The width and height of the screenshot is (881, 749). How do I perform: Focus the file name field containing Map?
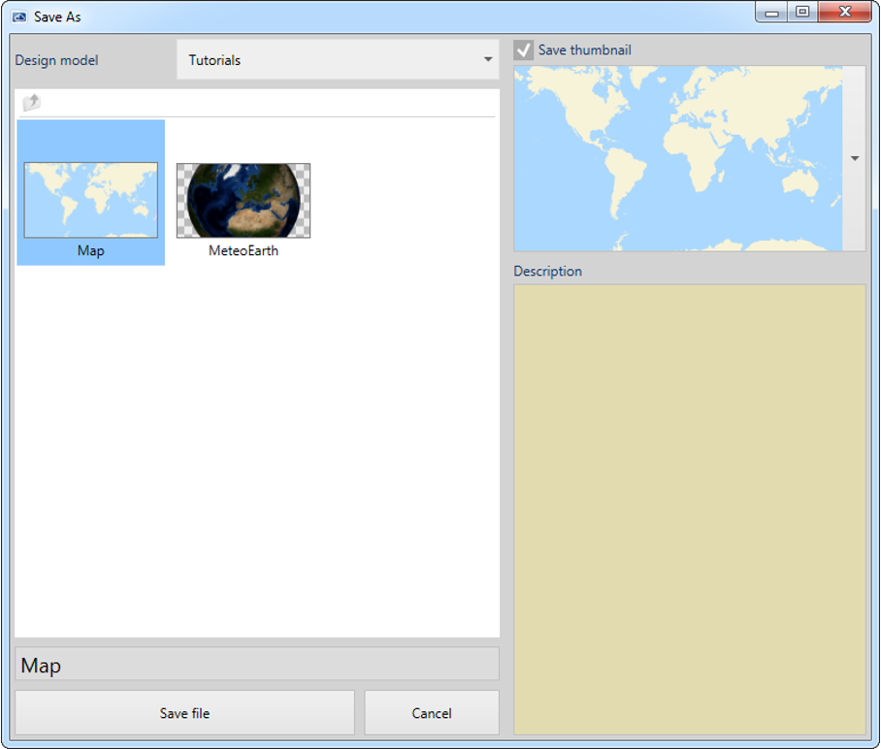tap(257, 665)
